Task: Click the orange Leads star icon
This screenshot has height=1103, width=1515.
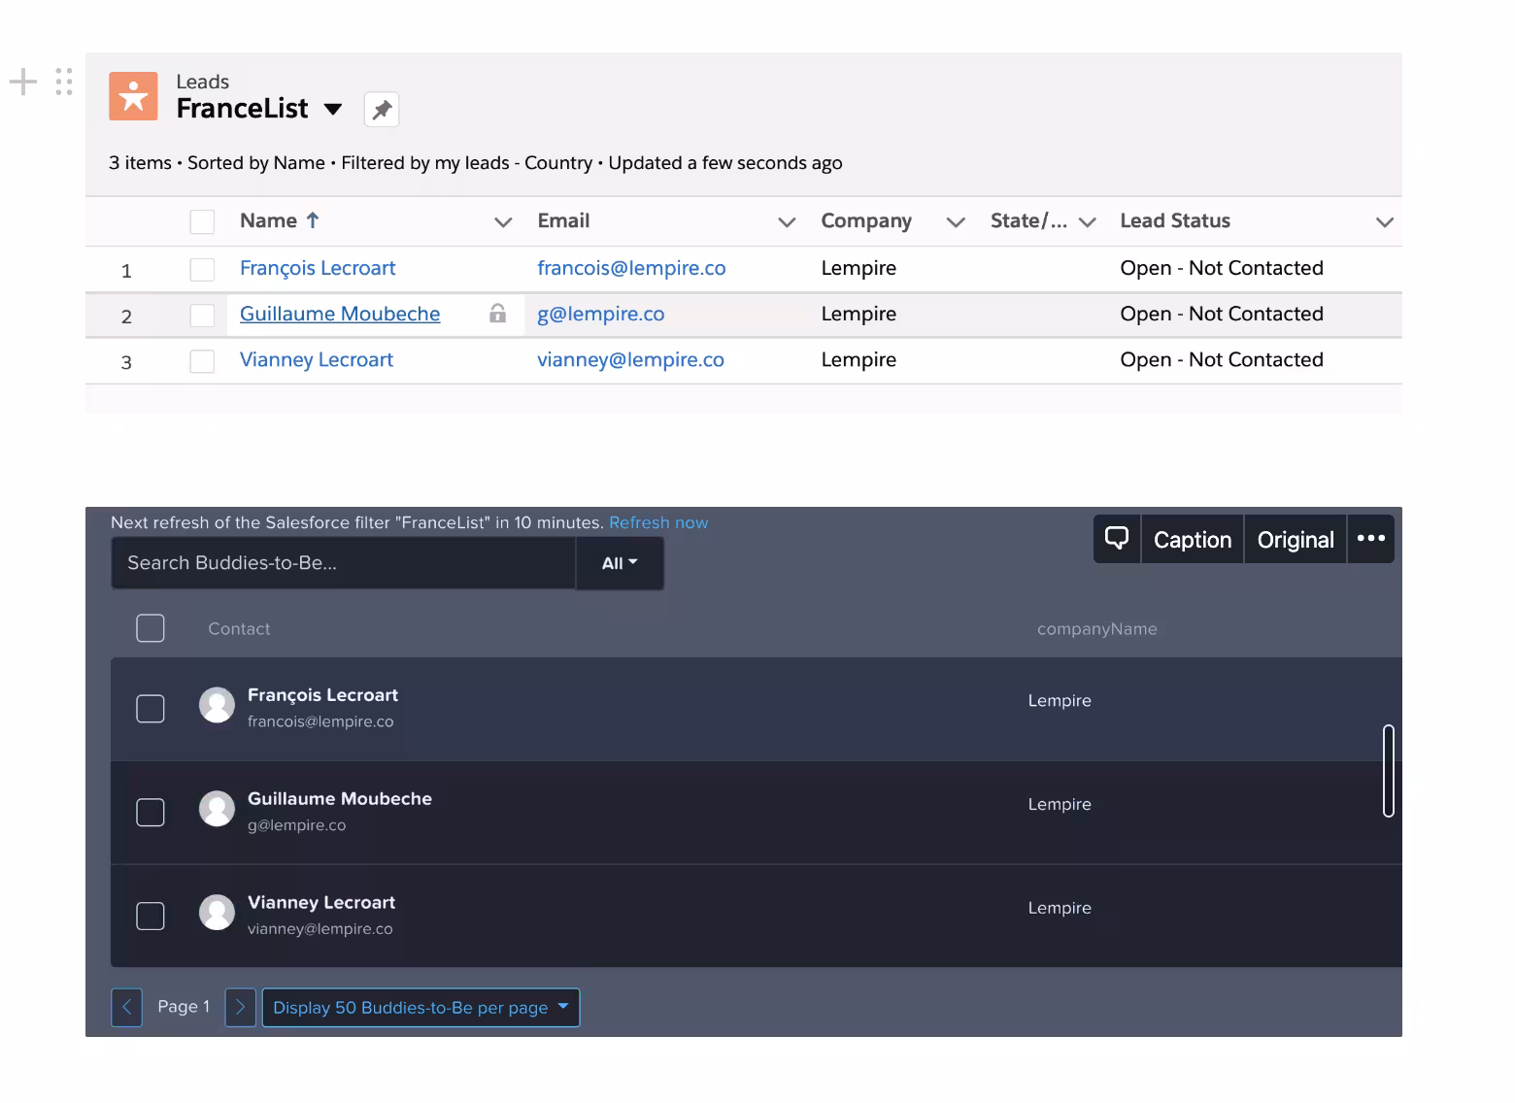Action: [x=133, y=96]
